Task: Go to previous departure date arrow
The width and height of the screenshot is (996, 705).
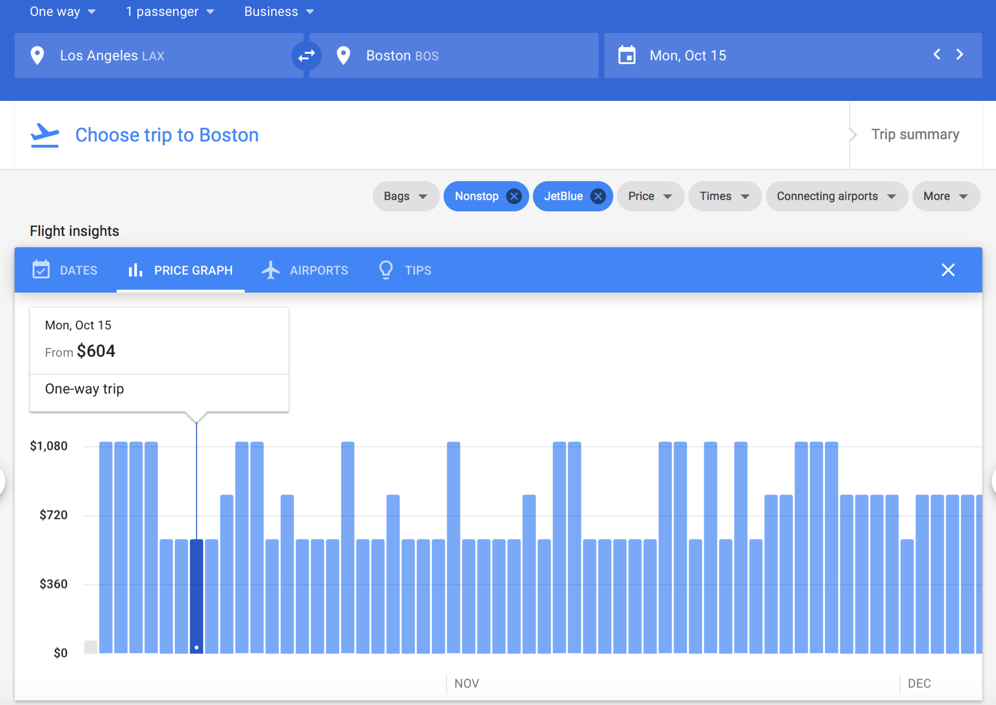Action: (937, 54)
